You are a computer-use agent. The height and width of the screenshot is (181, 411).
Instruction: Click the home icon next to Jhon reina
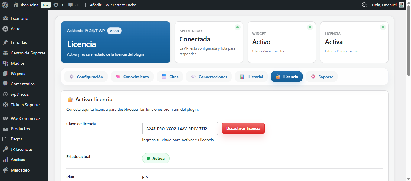click(x=16, y=5)
